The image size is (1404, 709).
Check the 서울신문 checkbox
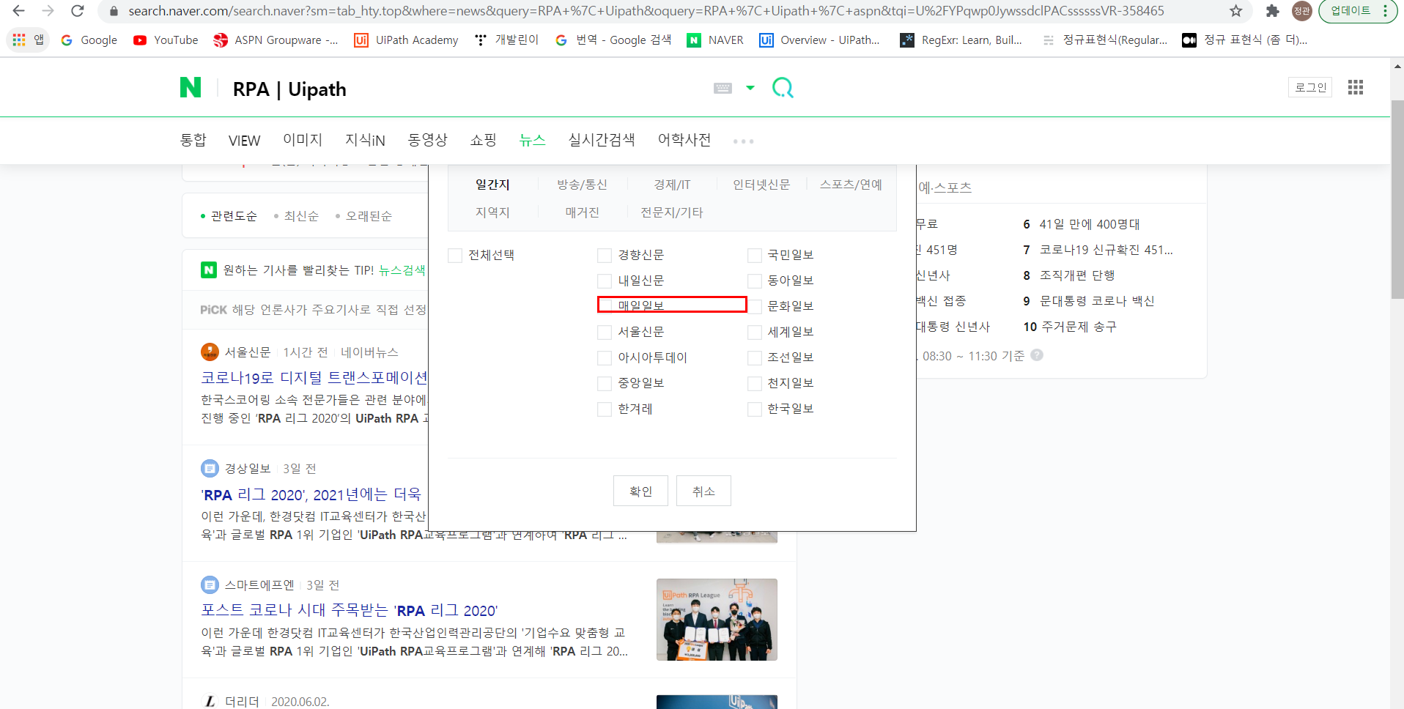(x=605, y=332)
